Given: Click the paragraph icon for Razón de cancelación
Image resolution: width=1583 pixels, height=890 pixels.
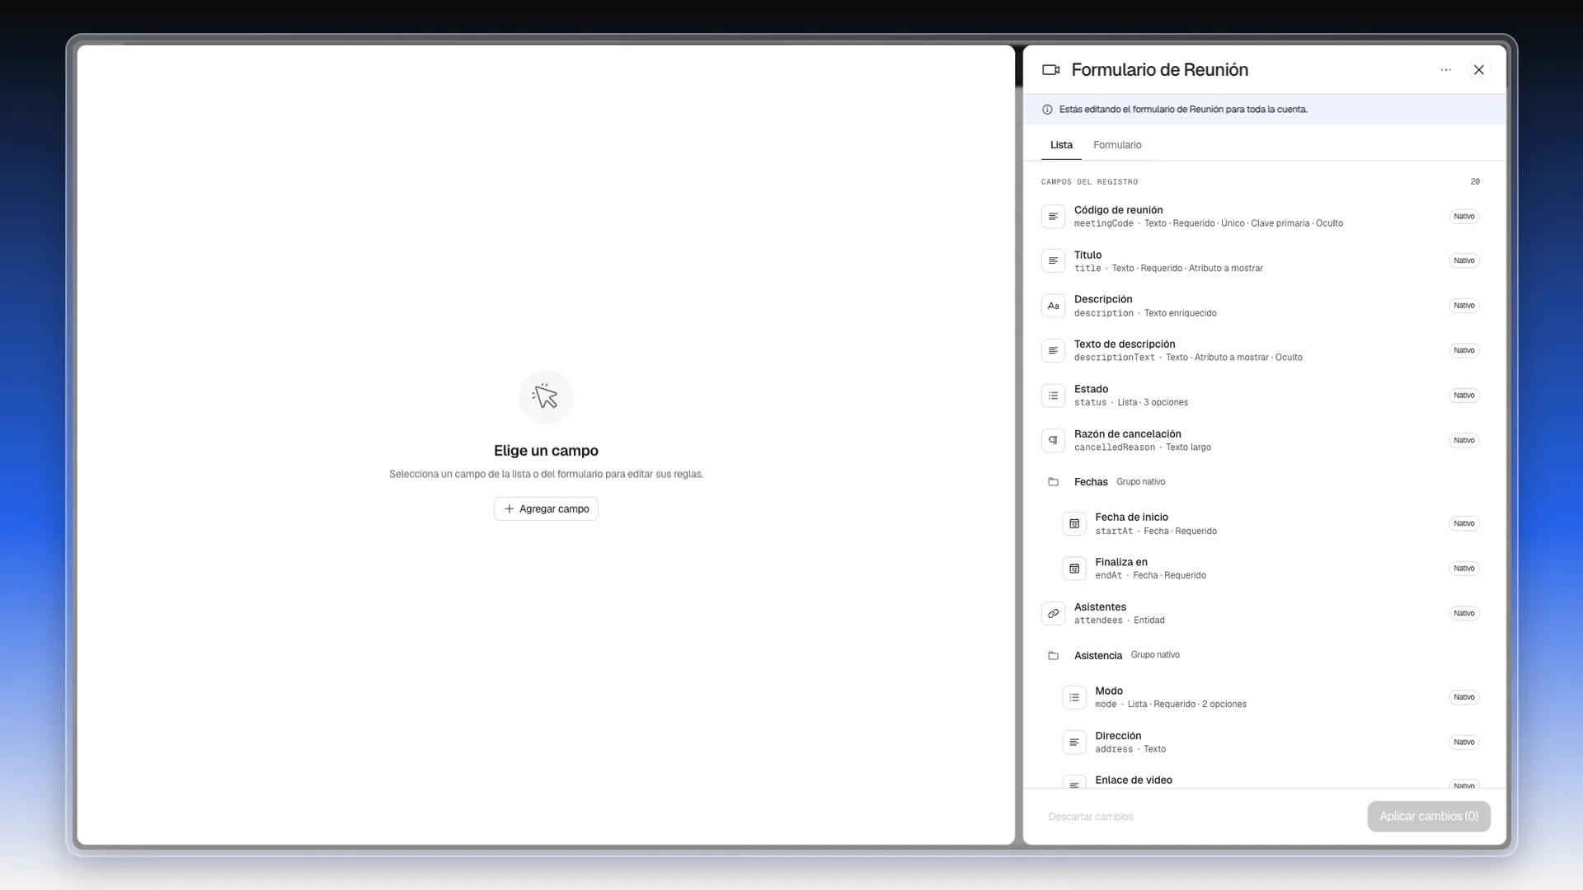Looking at the screenshot, I should tap(1053, 441).
